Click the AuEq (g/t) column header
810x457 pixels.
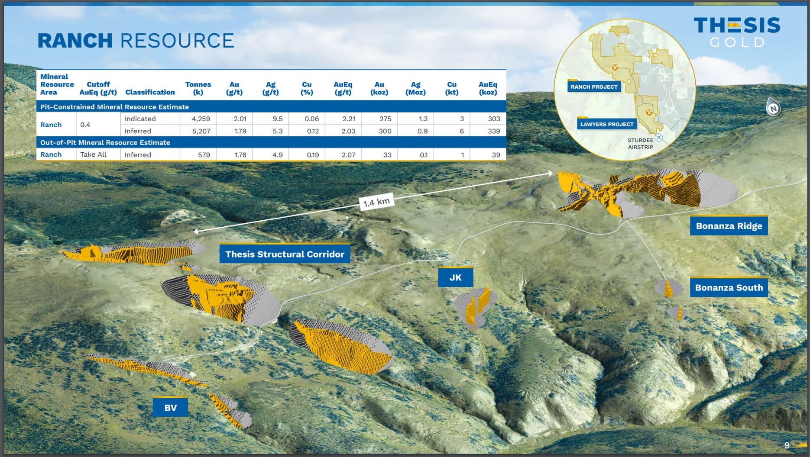pyautogui.click(x=343, y=88)
